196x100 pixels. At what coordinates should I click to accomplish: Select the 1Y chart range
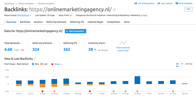[182, 64]
